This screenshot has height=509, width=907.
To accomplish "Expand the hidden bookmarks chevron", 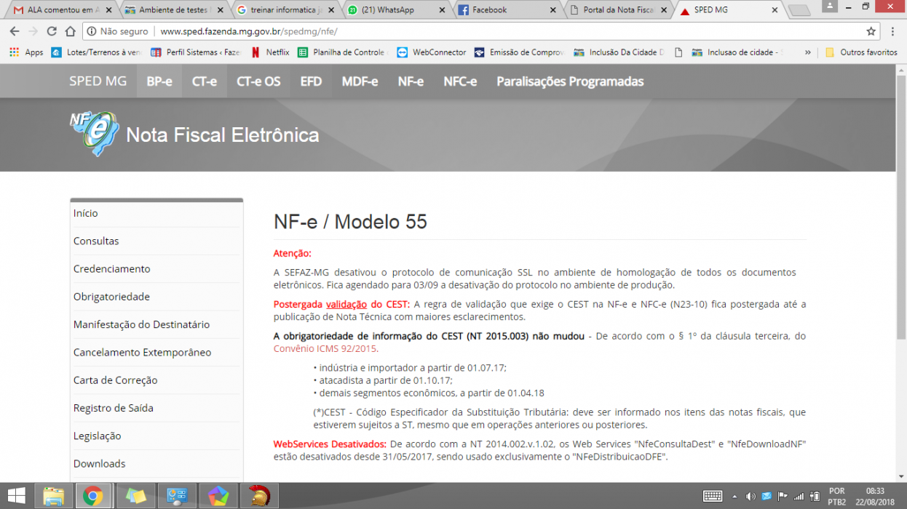I will point(807,52).
